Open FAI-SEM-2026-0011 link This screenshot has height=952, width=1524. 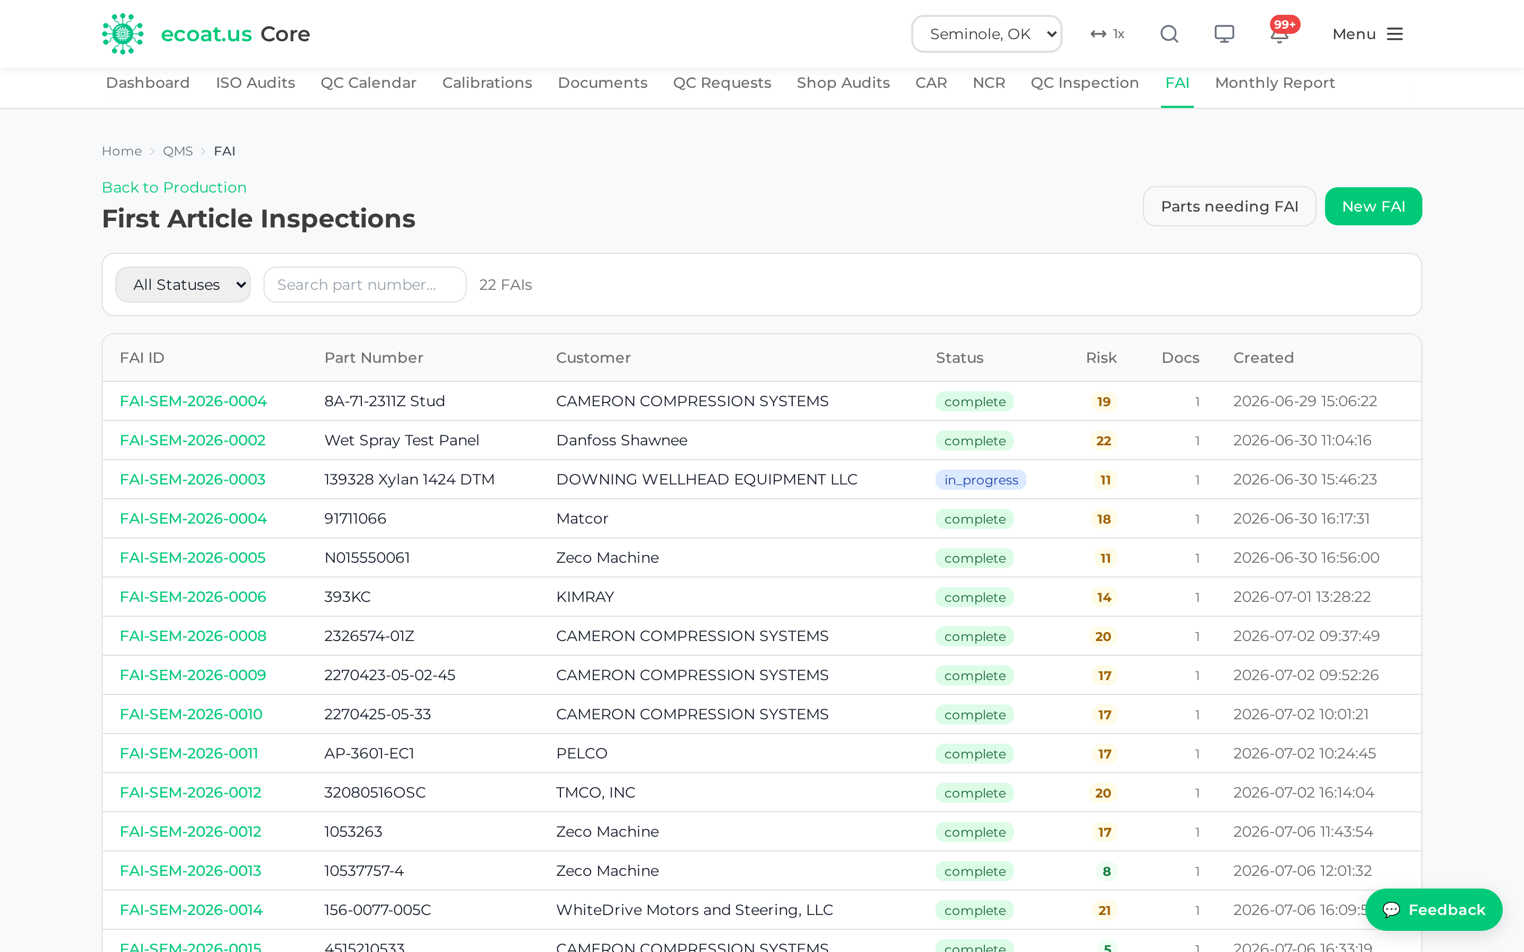(x=189, y=753)
